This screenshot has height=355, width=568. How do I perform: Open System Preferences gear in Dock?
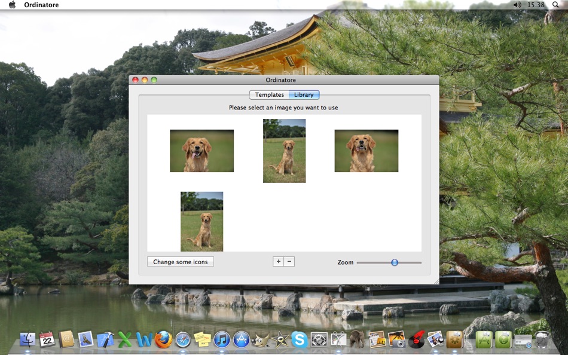coord(319,340)
